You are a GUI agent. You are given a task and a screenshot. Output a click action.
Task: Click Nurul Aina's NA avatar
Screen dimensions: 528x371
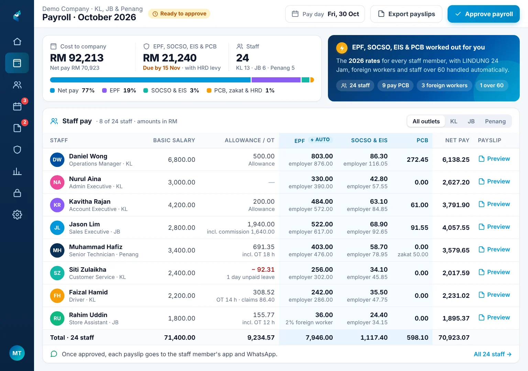tap(57, 182)
